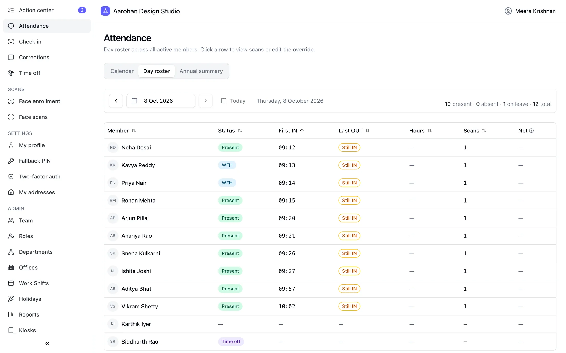Screen dimensions: 566x353
Task: Open Siddharth Rao's Time off row
Action: (x=330, y=342)
